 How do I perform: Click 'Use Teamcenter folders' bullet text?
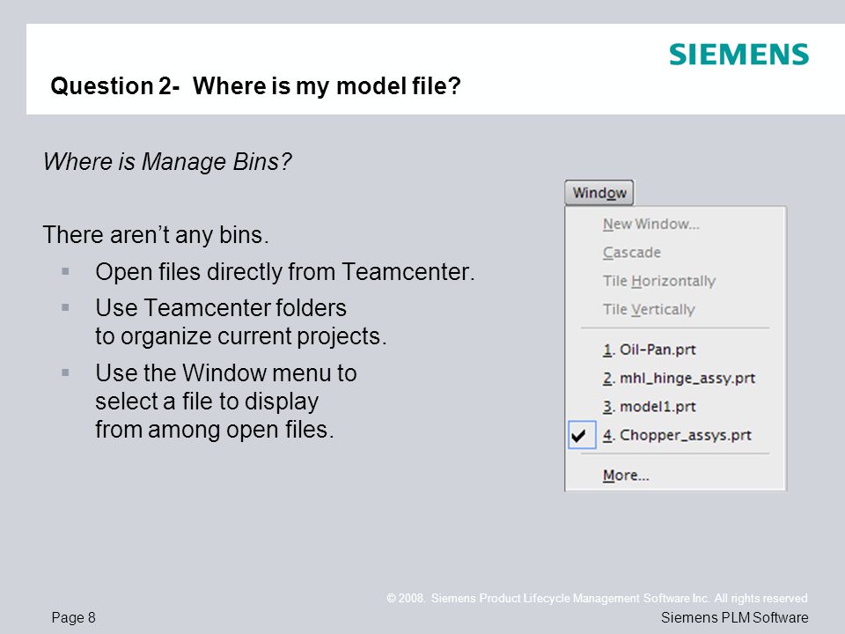(x=221, y=308)
